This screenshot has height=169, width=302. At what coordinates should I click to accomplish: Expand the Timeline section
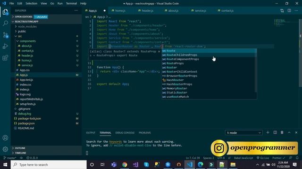click(x=46, y=153)
